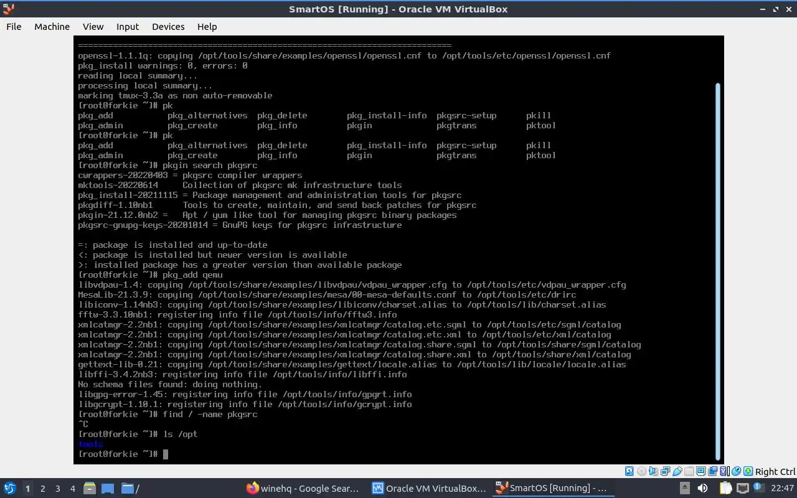Image resolution: width=797 pixels, height=498 pixels.
Task: Click the blue 'tools' directory listing
Action: click(90, 444)
